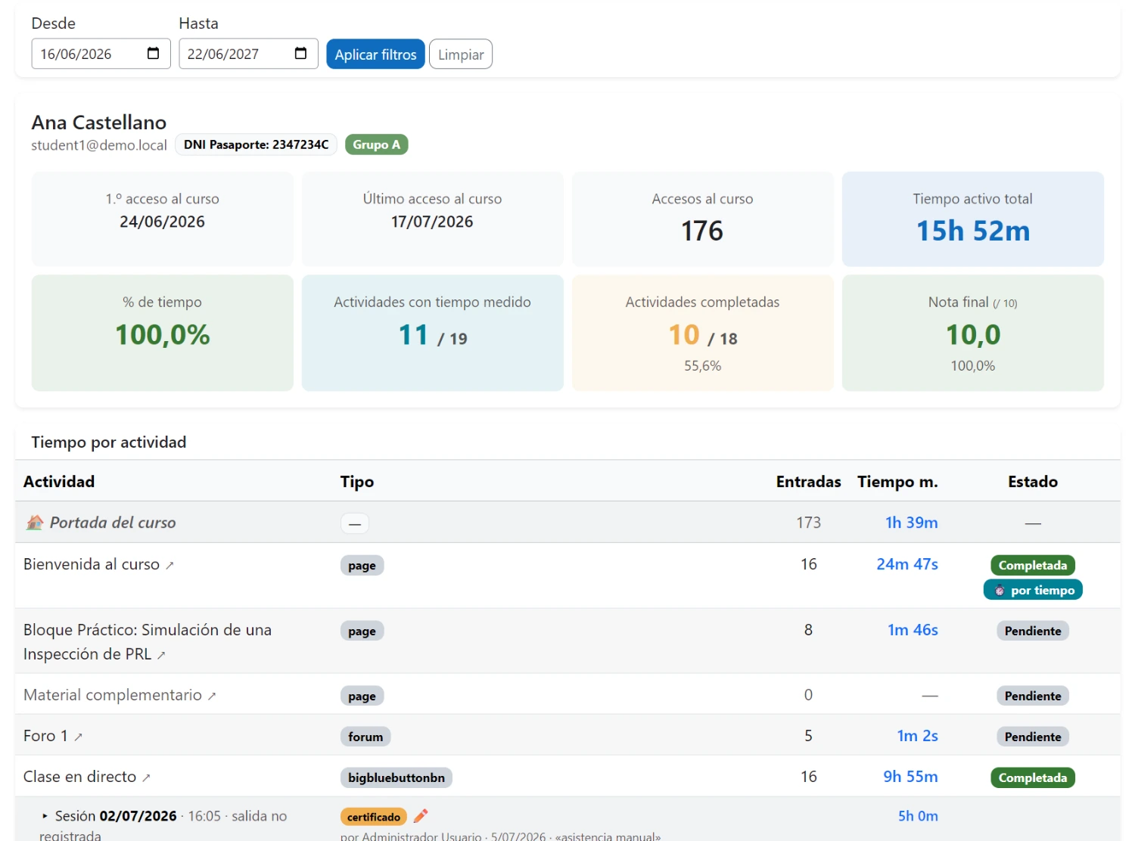This screenshot has width=1135, height=841.
Task: Click the Grupo A green badge
Action: pyautogui.click(x=376, y=144)
